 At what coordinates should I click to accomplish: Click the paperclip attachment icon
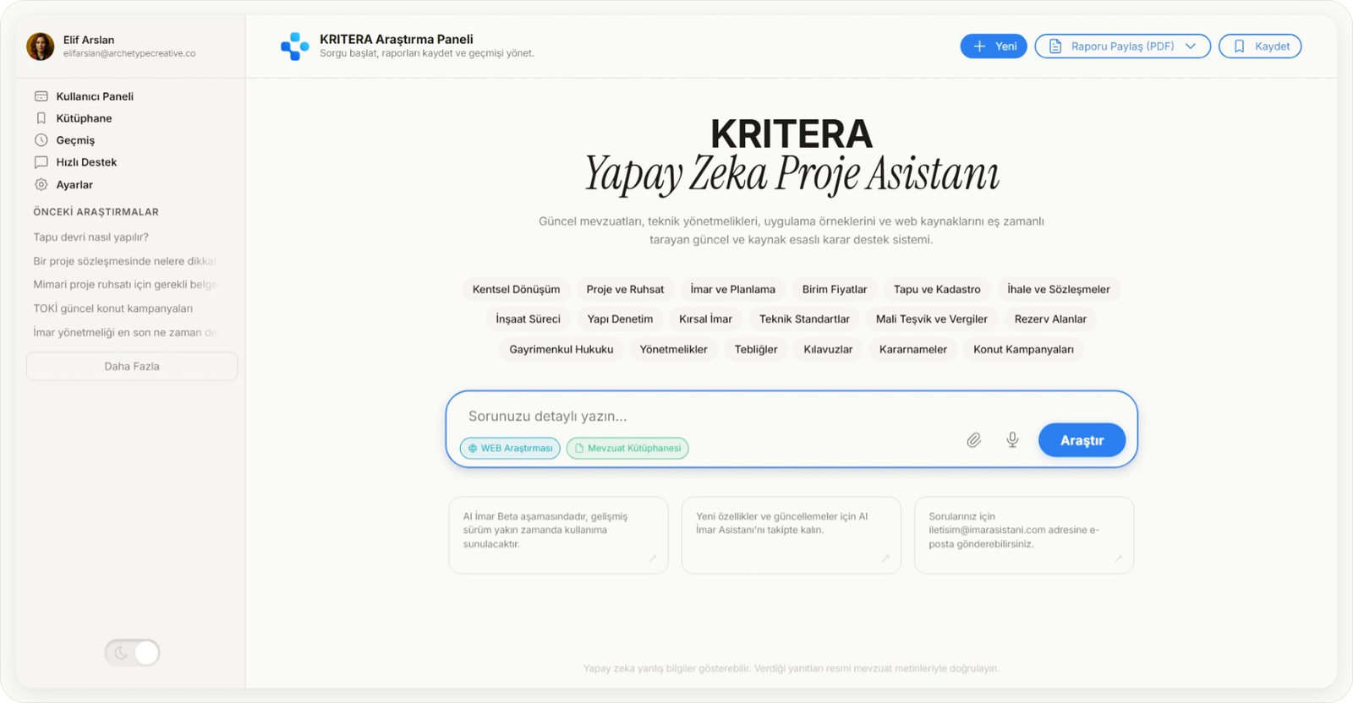(x=974, y=440)
